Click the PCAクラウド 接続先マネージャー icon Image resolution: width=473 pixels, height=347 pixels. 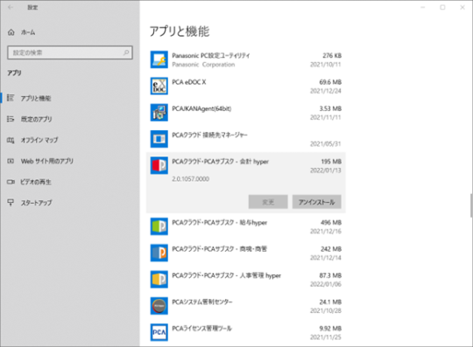(x=159, y=139)
